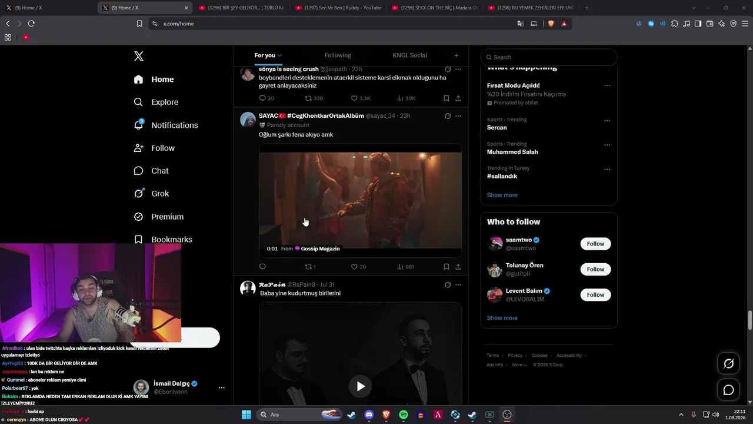Open the browser hamburger menu
Image resolution: width=753 pixels, height=424 pixels.
point(745,24)
